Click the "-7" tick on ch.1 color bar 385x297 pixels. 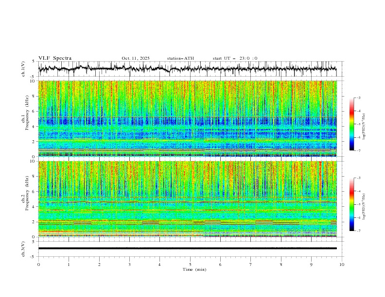(x=359, y=150)
